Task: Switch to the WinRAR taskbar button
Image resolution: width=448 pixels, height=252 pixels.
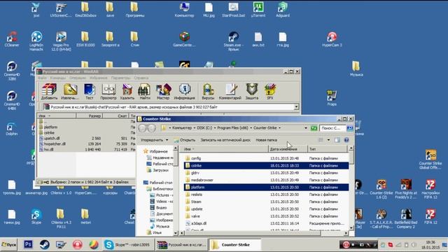Action: [181, 245]
